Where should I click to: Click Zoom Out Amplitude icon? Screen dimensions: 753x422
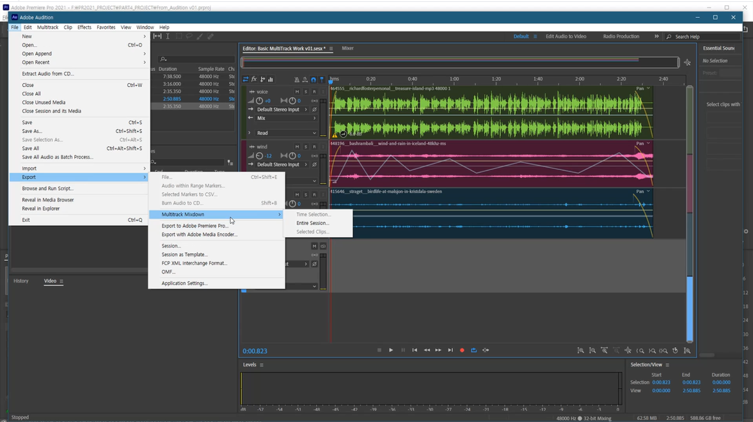(x=592, y=350)
